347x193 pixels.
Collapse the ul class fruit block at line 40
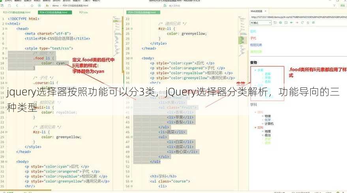click(x=132, y=108)
